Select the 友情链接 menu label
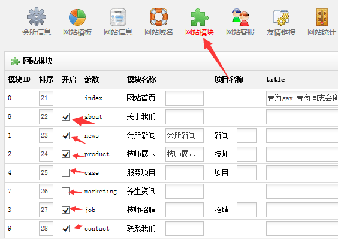Image resolution: width=338 pixels, height=239 pixels. tap(281, 32)
